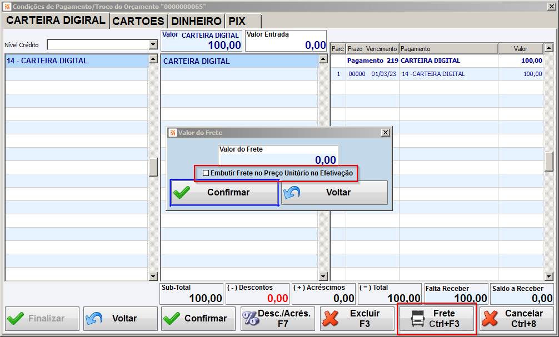Click the green check icon in dialog Confirmar
Image resolution: width=559 pixels, height=337 pixels.
click(182, 192)
